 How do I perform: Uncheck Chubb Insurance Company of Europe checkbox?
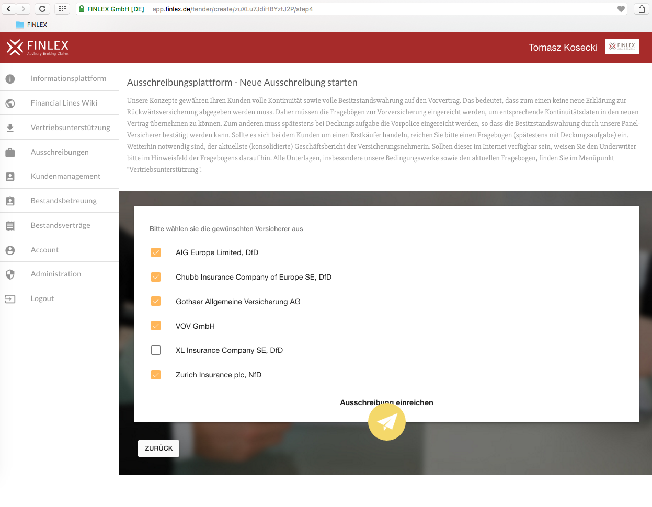tap(156, 277)
